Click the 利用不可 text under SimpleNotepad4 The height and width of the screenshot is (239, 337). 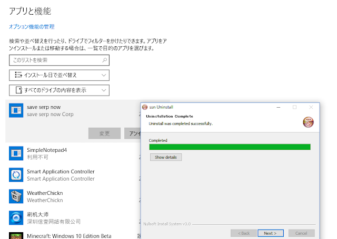(x=37, y=157)
